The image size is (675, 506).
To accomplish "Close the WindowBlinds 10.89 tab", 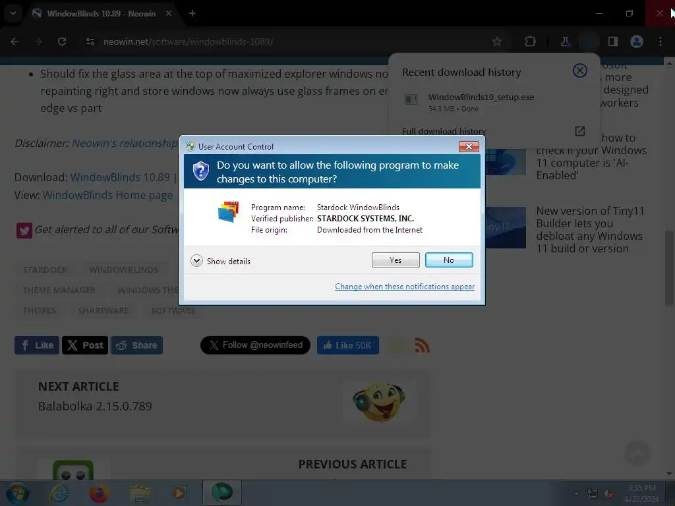I will (x=169, y=13).
